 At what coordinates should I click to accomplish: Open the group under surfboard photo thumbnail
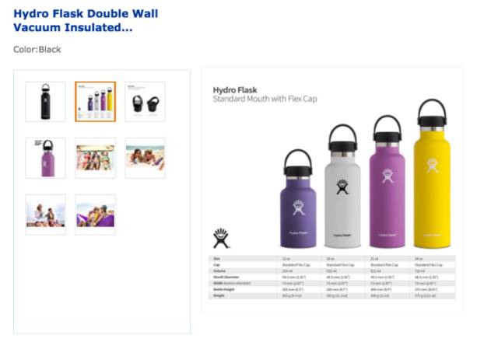[95, 158]
